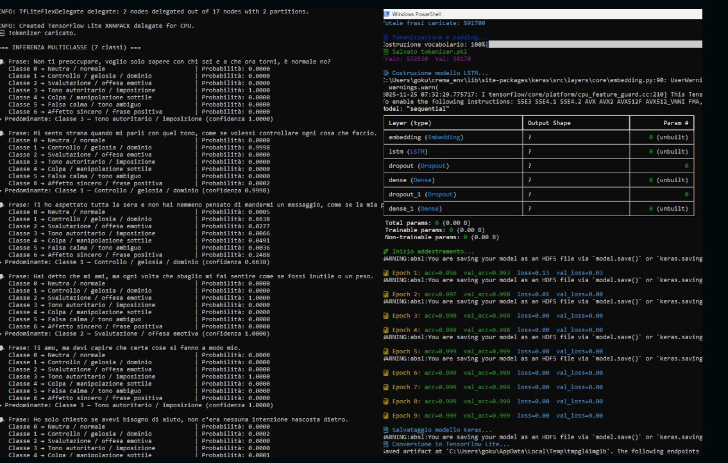
Task: Click the PowerShell icon in the title bar
Action: (x=386, y=13)
